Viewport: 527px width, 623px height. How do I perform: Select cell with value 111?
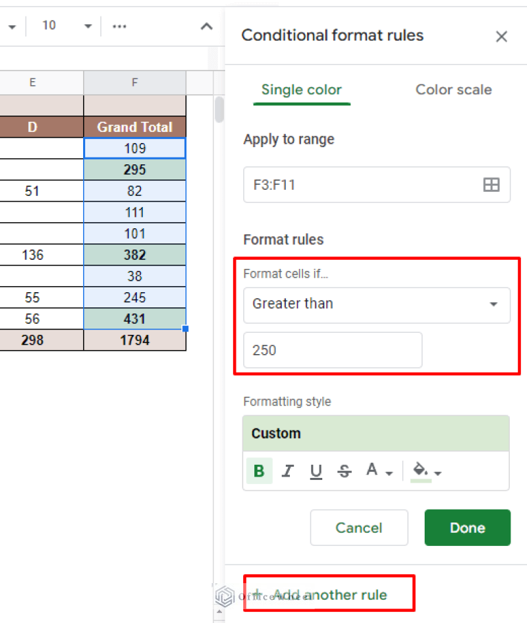(x=135, y=212)
